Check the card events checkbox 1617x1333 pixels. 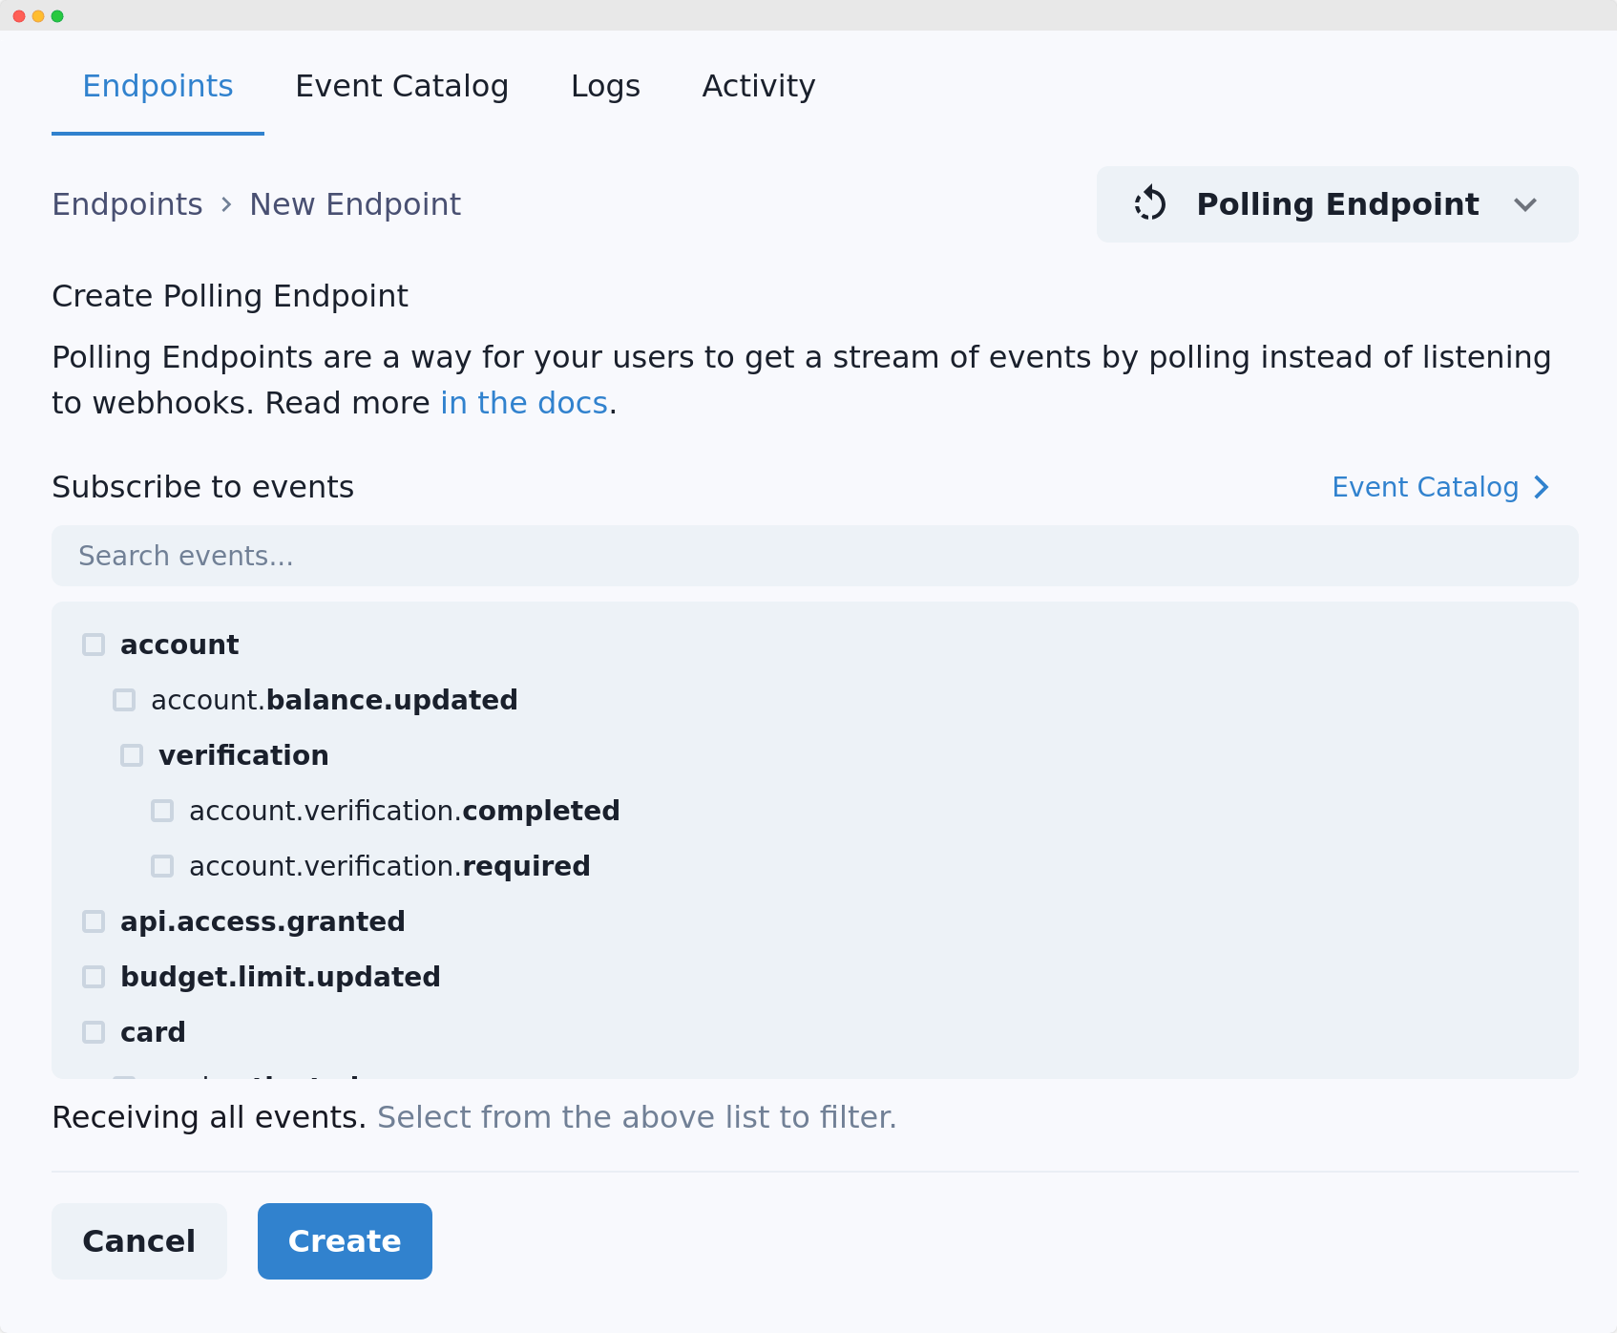[93, 1032]
